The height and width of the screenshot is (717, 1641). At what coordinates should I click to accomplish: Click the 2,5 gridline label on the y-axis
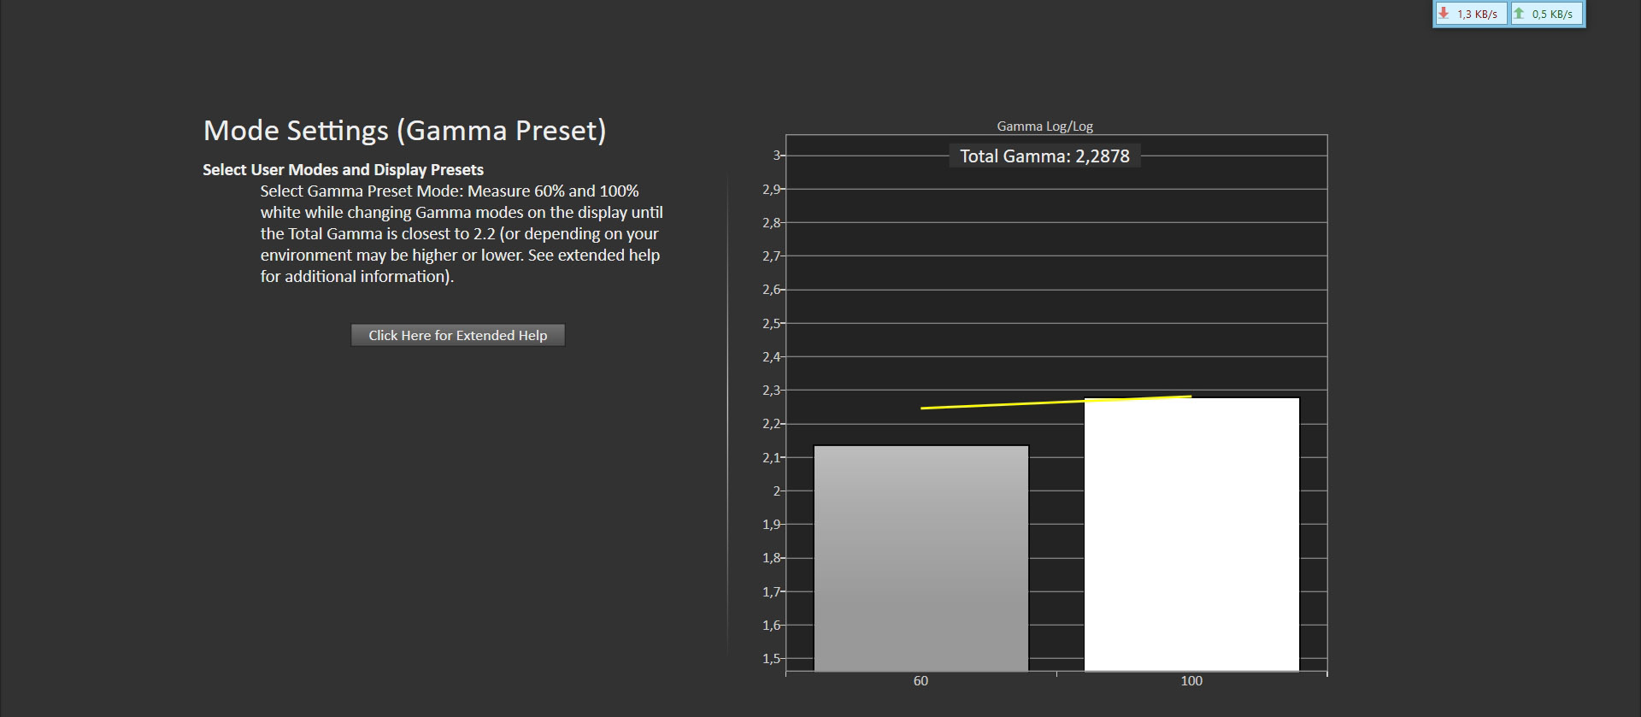tap(771, 323)
